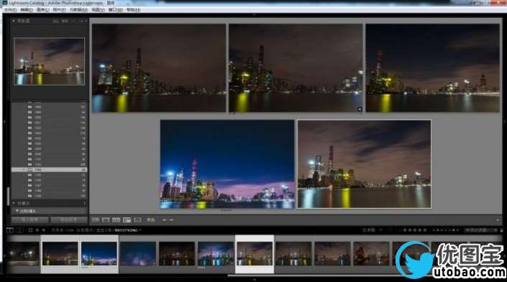Open People view icon in toolbar
The height and width of the screenshot is (282, 507).
[x=137, y=220]
